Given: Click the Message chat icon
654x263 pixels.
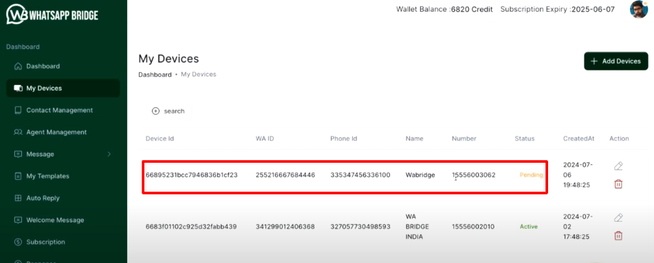Looking at the screenshot, I should pyautogui.click(x=17, y=155).
